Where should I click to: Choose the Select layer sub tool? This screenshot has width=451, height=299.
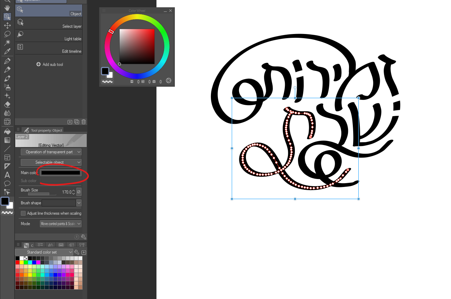49,23
